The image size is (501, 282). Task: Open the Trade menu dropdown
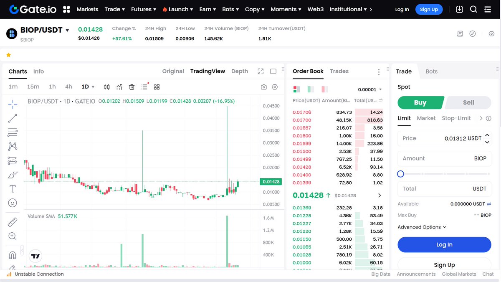(115, 9)
